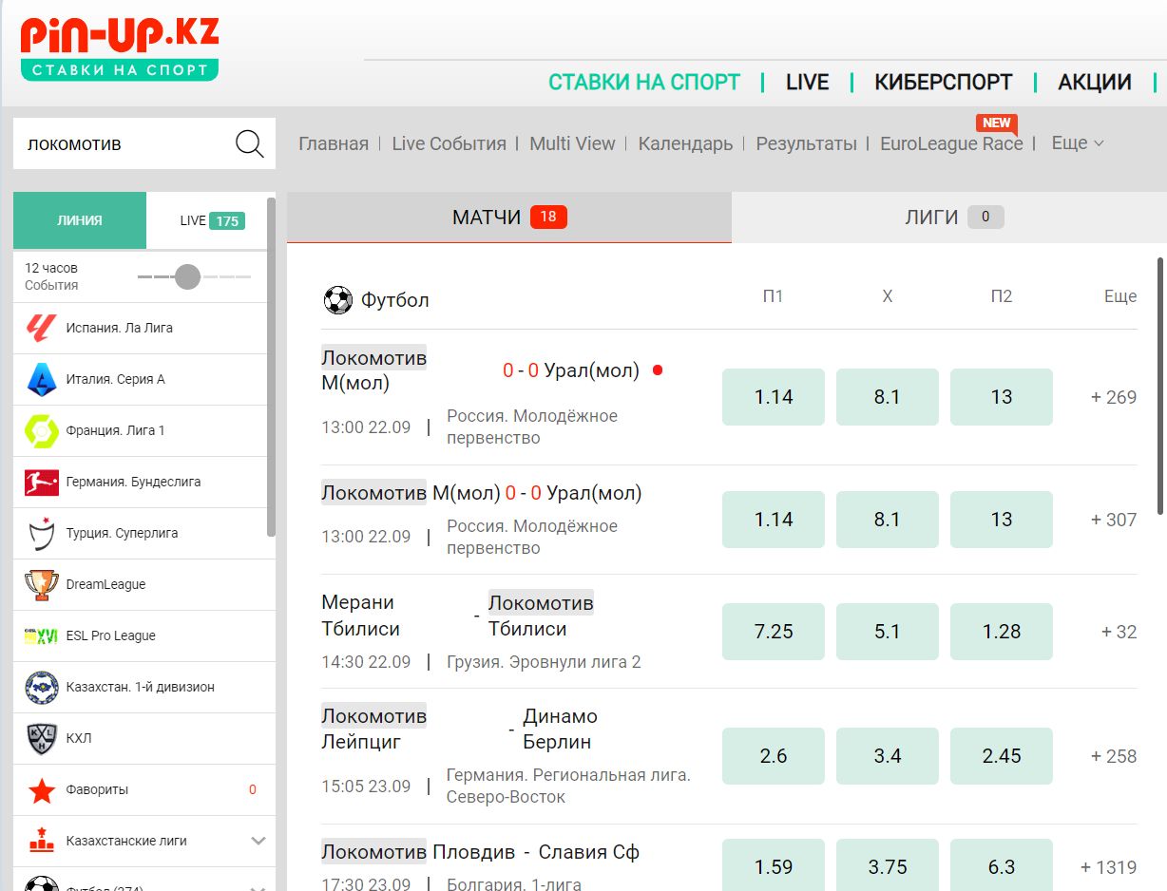
Task: Open СТАВКИ НА СПОРТ top menu
Action: coord(644,83)
